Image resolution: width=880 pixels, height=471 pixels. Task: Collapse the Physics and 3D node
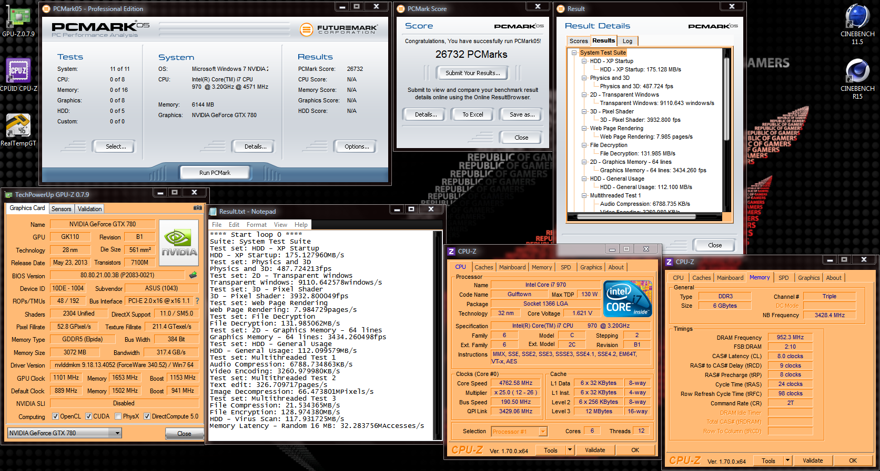click(584, 78)
